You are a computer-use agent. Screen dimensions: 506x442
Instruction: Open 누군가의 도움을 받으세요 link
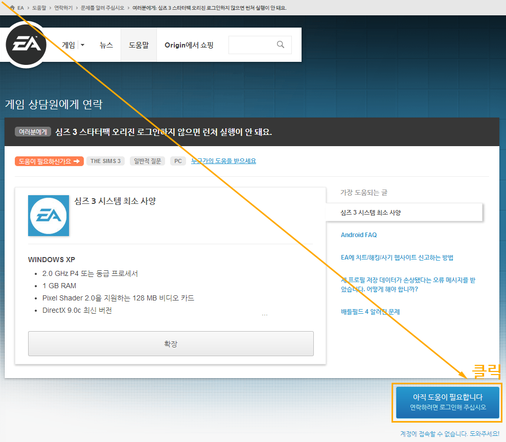[x=223, y=160]
